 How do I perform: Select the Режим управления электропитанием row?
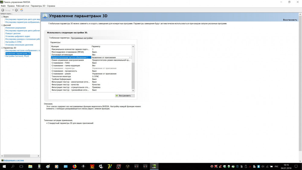click(91, 60)
